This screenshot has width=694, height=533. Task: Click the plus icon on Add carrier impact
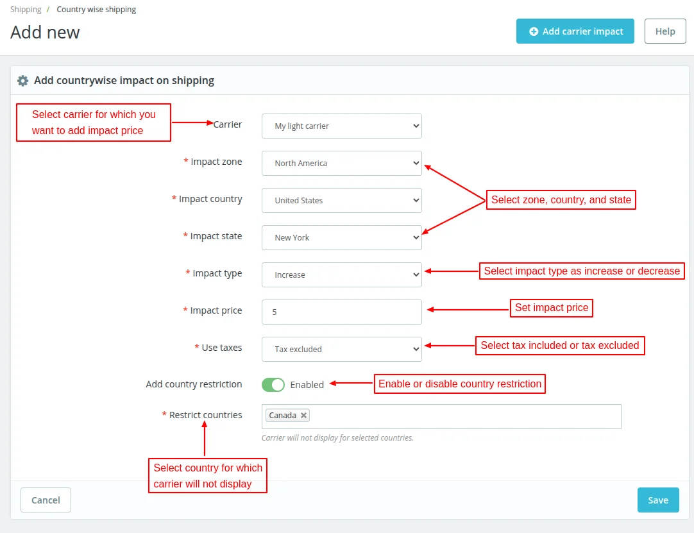coord(534,31)
